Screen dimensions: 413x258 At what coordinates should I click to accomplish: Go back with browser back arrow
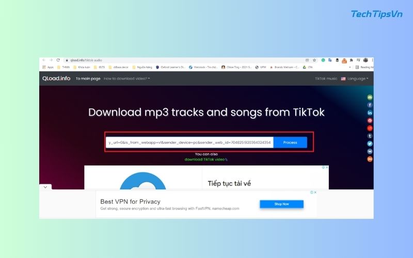(44, 60)
